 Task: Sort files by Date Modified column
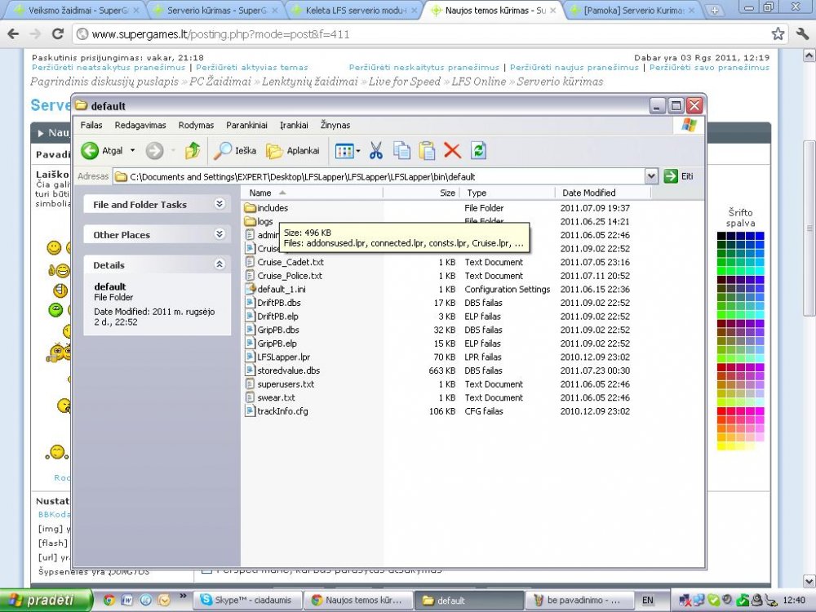(x=603, y=193)
